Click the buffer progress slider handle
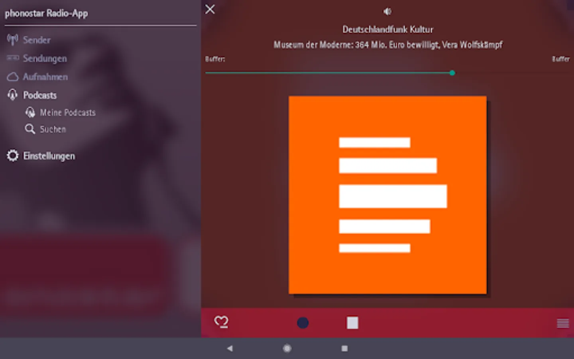574x359 pixels. [x=452, y=73]
